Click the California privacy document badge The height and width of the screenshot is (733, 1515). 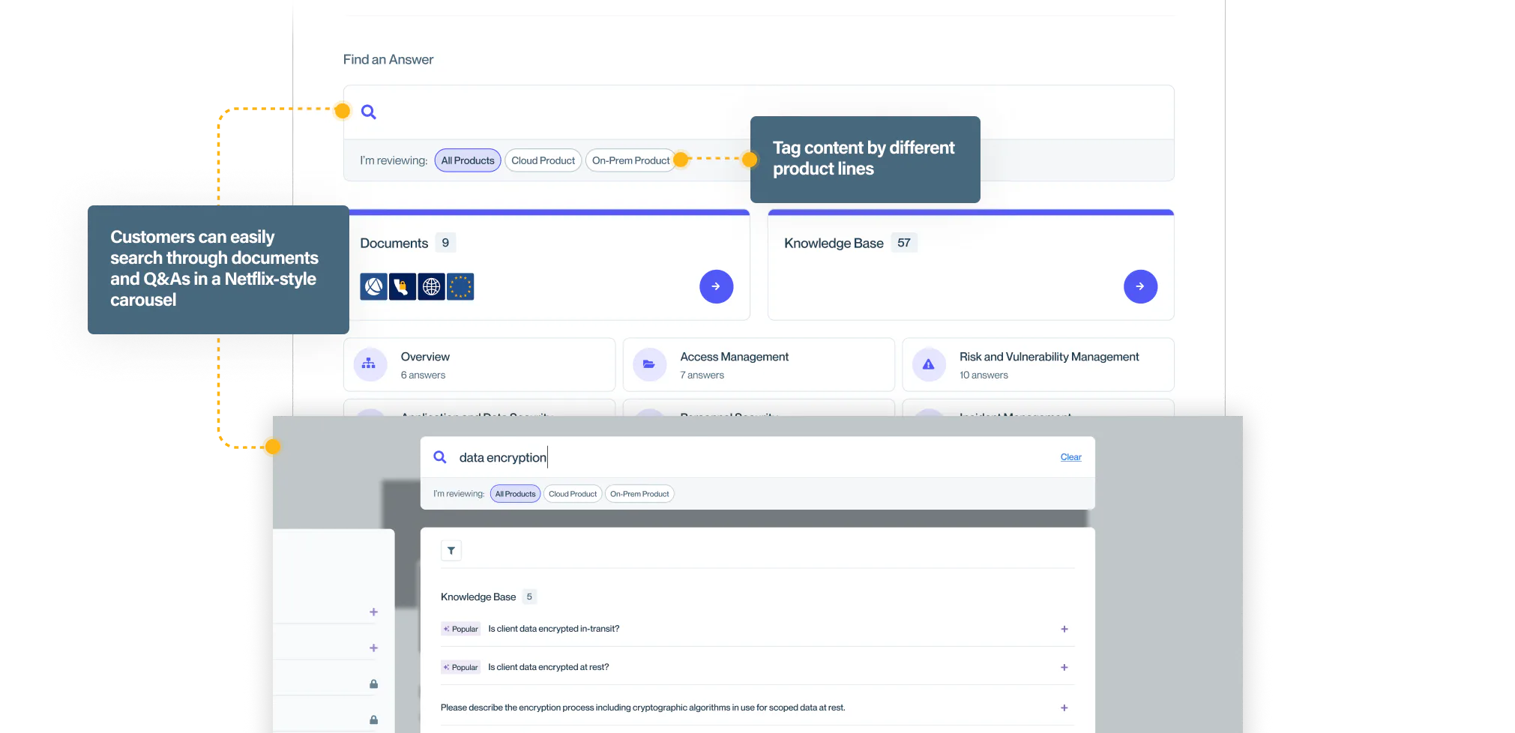point(403,286)
